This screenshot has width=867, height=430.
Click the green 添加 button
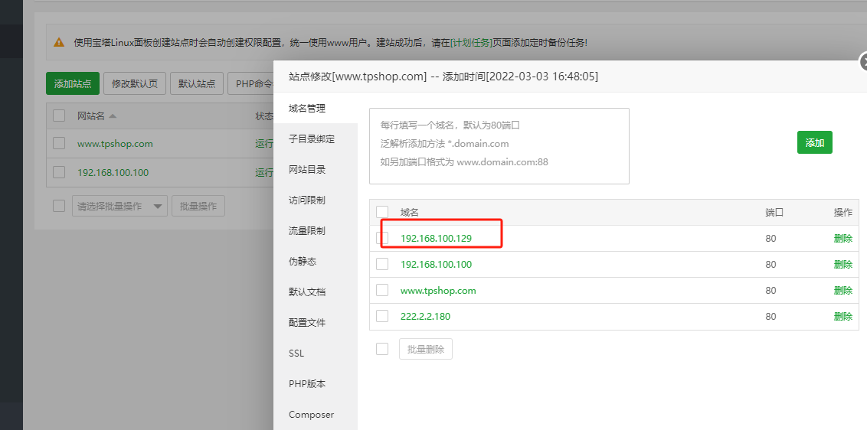coord(814,143)
